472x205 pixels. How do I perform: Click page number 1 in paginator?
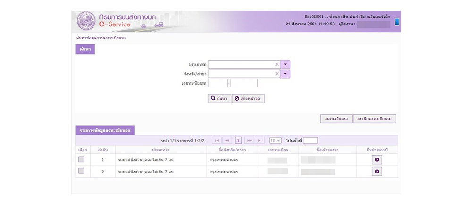pos(238,140)
